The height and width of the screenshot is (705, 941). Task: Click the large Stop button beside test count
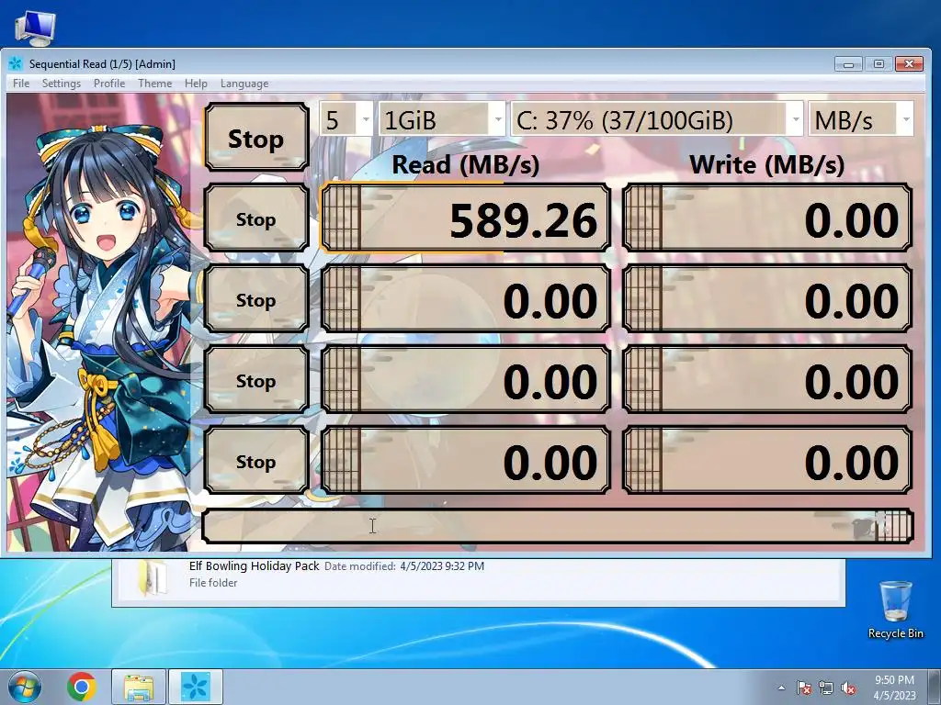tap(256, 138)
